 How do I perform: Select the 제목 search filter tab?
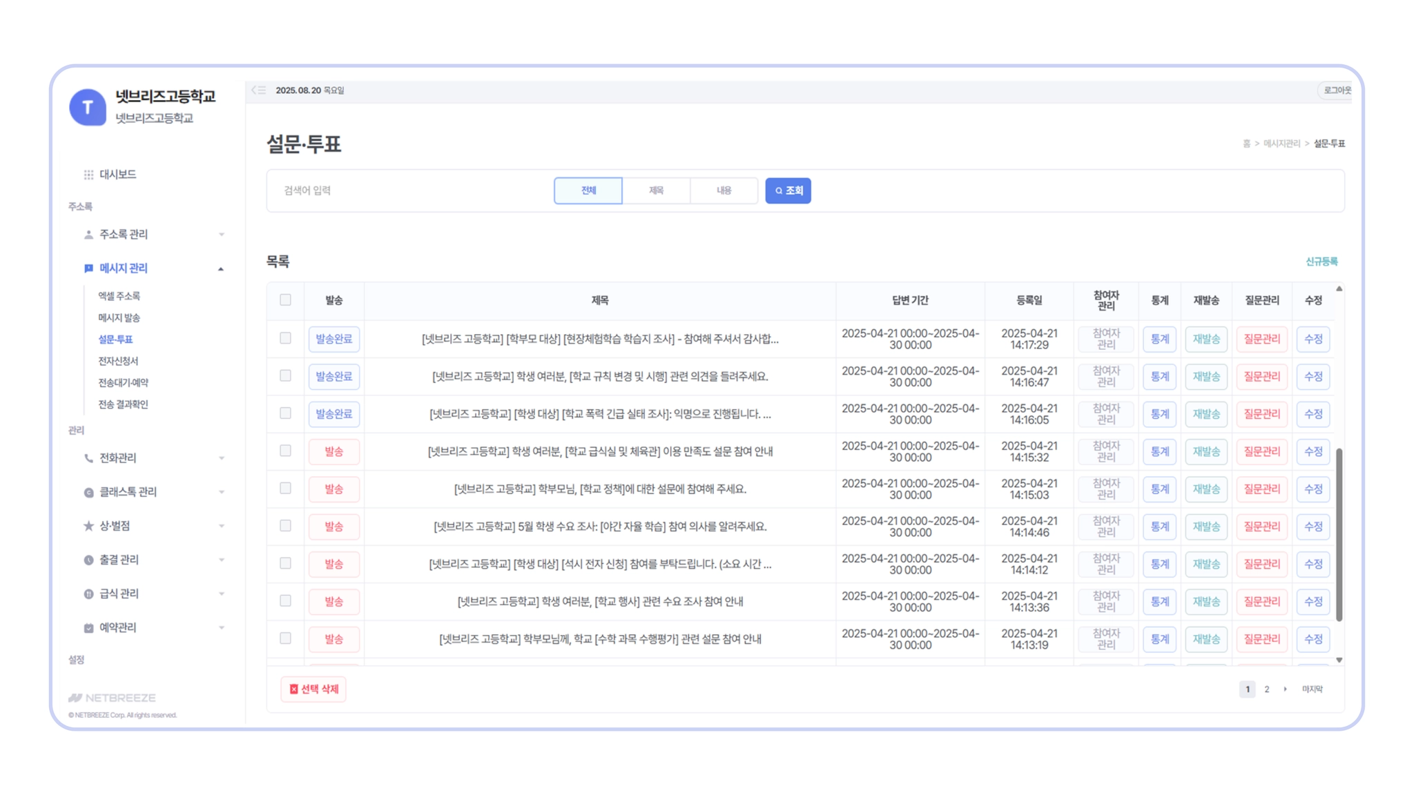[x=656, y=190]
